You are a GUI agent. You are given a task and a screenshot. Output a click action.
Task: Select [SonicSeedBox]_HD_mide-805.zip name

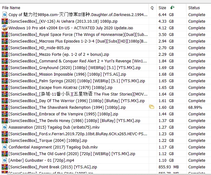39,48
